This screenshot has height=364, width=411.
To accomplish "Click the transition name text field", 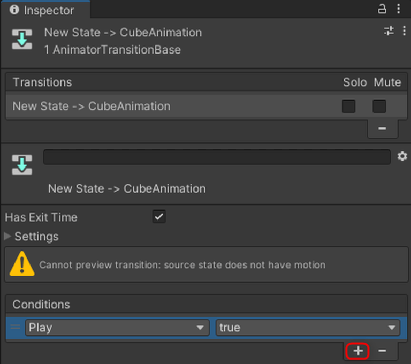I will tap(217, 157).
